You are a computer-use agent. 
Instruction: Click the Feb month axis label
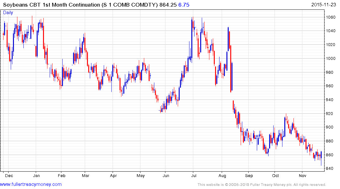62,175
